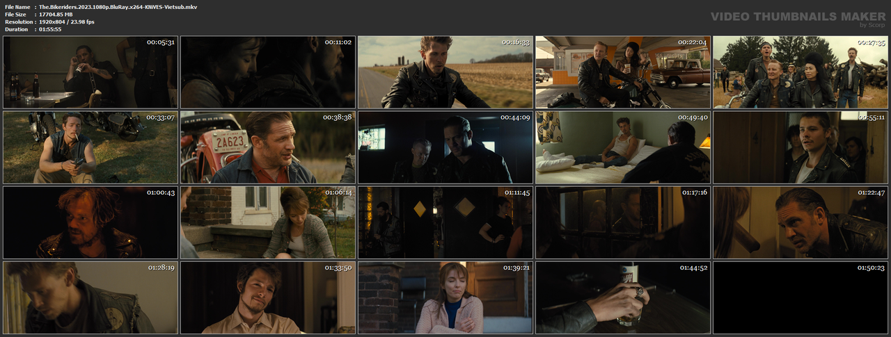This screenshot has height=337, width=891.
Task: Pick the frame at 01:33:50
Action: point(268,297)
